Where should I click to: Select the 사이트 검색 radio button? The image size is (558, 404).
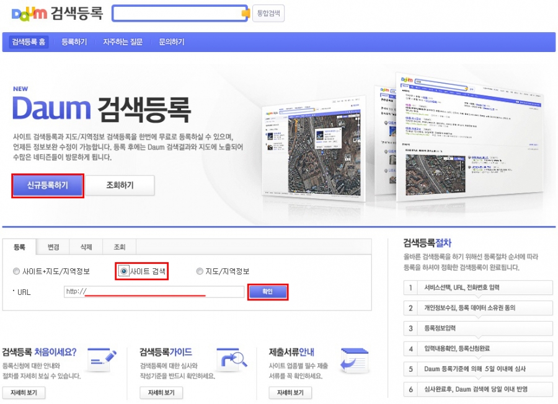point(124,271)
